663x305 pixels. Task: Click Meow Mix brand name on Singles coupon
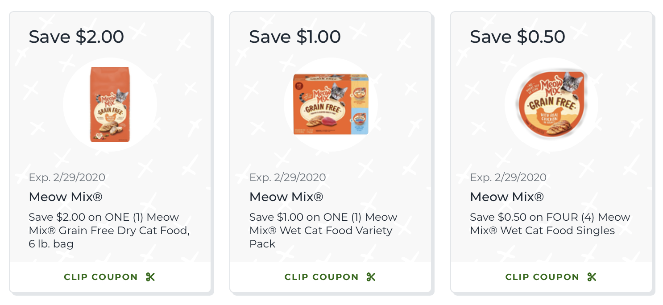tap(507, 197)
